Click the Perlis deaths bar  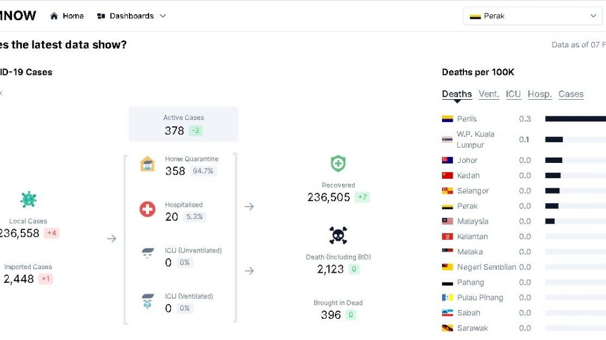(575, 119)
